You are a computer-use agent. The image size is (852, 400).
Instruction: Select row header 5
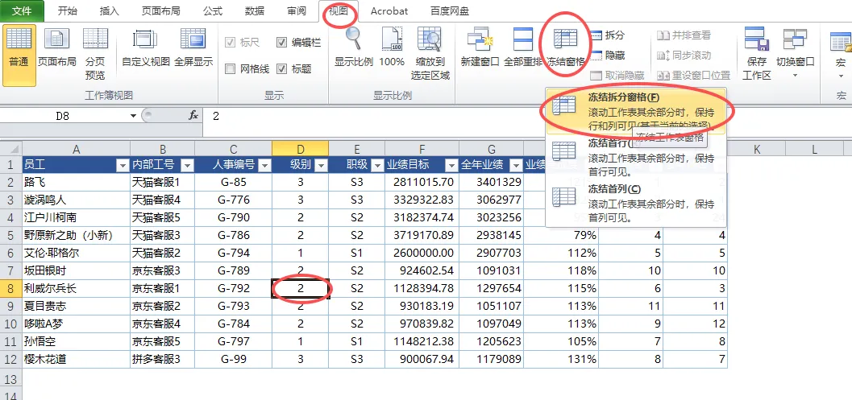click(x=10, y=236)
